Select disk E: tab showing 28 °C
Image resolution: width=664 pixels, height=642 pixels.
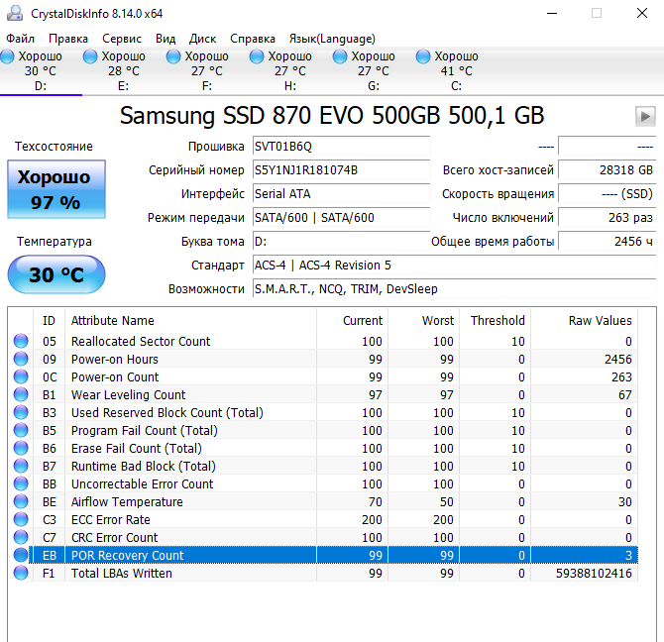pyautogui.click(x=124, y=71)
